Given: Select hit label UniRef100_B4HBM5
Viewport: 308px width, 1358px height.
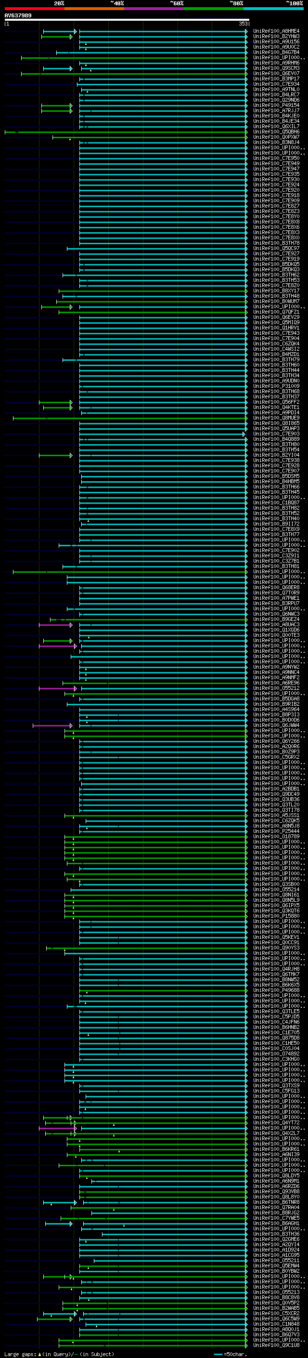Looking at the screenshot, I should 276,481.
